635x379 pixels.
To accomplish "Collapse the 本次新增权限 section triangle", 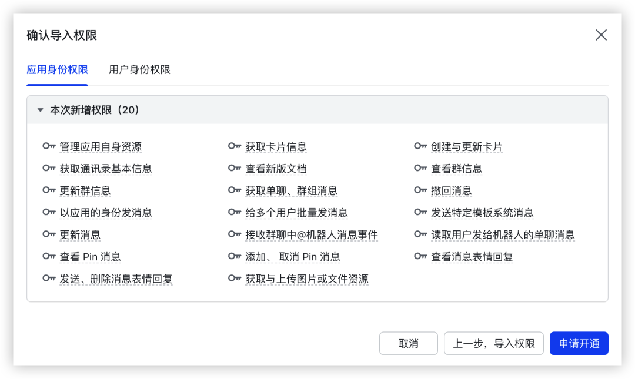I will pyautogui.click(x=40, y=110).
